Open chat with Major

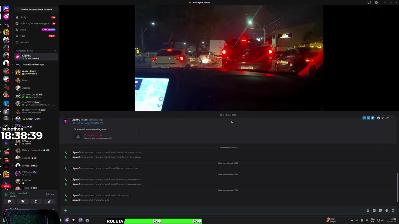36,80
